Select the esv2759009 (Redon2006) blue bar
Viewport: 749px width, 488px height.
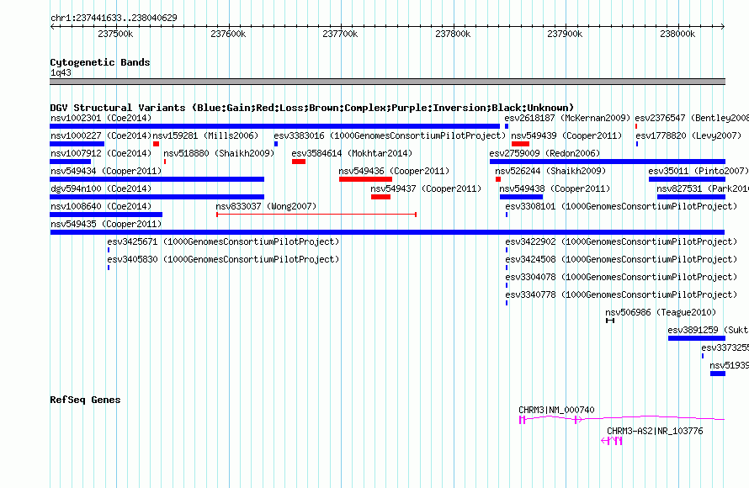coord(608,162)
